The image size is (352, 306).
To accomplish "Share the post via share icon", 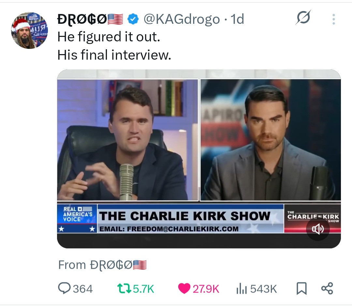I will [x=327, y=288].
